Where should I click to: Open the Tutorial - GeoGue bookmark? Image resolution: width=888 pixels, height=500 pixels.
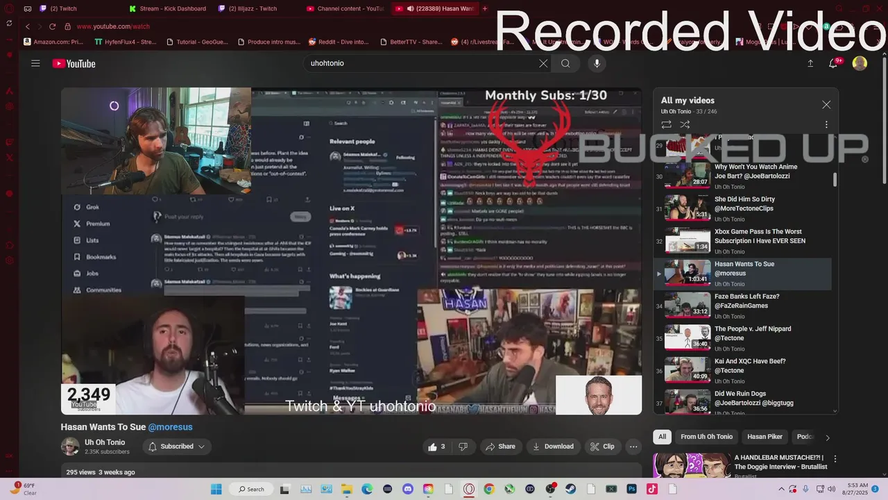(x=197, y=42)
